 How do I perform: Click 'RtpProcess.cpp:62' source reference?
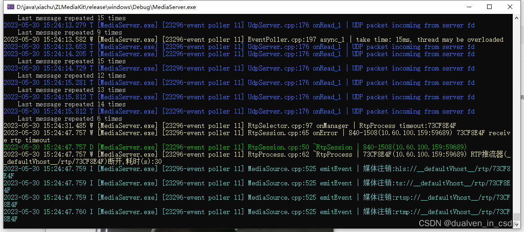point(278,154)
